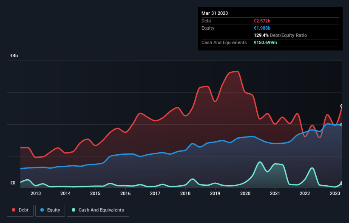The image size is (349, 223).
Task: Click the 2014 x-axis label
Action: pos(65,193)
